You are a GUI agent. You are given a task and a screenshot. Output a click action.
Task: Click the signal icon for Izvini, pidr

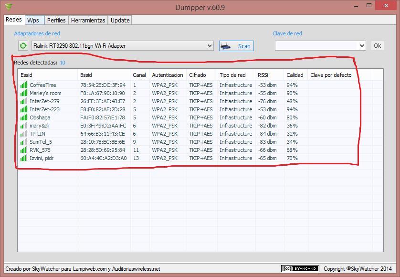24,158
